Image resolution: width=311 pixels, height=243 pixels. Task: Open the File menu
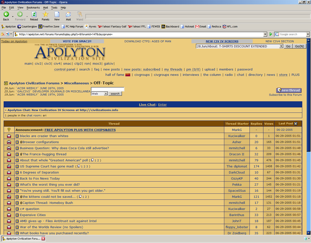4,7
